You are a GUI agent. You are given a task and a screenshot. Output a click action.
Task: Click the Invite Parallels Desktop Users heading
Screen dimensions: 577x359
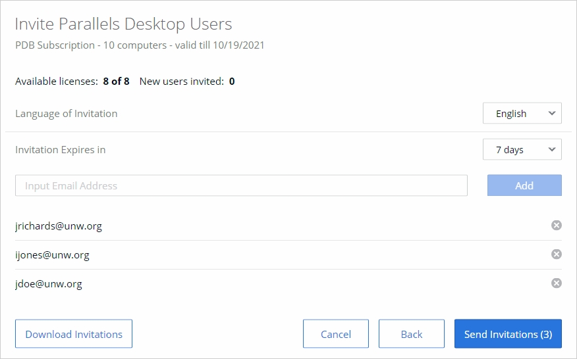click(124, 24)
